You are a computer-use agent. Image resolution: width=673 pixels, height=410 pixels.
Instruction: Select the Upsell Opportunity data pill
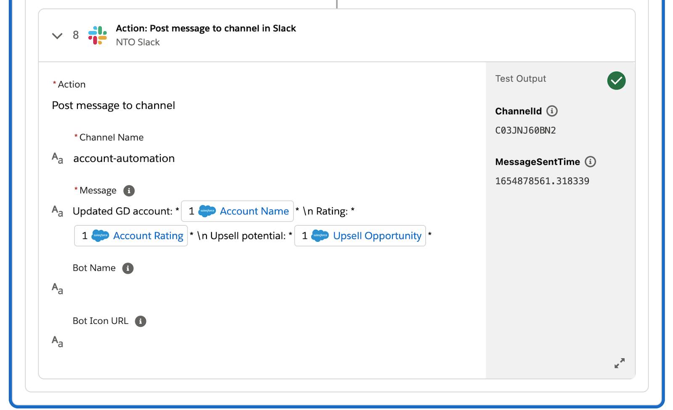360,235
